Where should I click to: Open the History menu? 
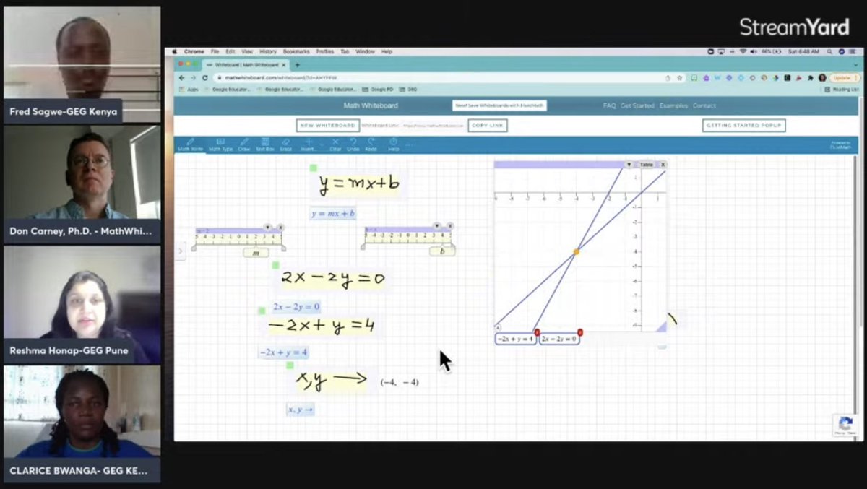(268, 52)
